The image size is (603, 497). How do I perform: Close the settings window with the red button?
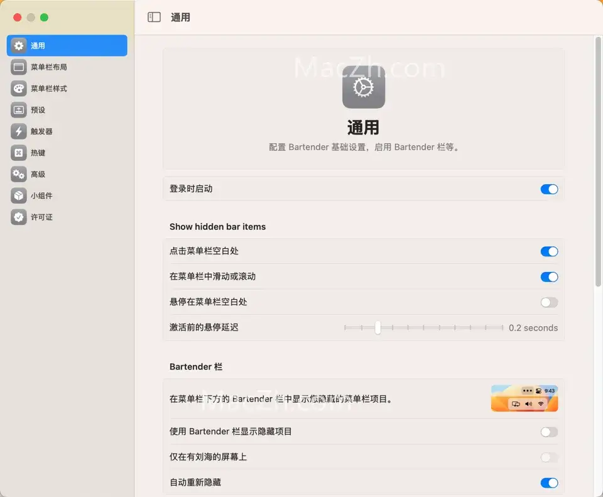(x=18, y=18)
